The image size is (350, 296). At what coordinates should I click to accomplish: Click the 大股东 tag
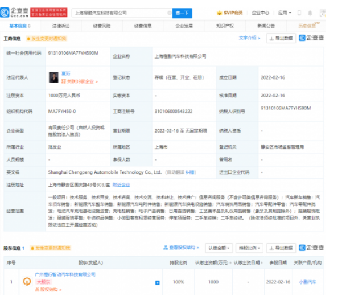pyautogui.click(x=43, y=282)
